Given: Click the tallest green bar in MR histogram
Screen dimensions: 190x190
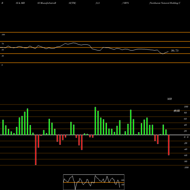Looking at the screenshot, I should [95, 121].
